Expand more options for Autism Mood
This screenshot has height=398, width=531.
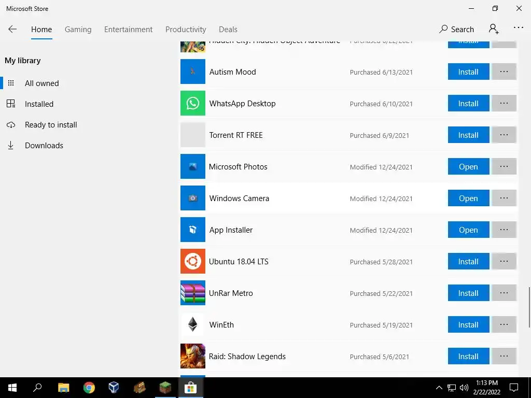tap(504, 72)
